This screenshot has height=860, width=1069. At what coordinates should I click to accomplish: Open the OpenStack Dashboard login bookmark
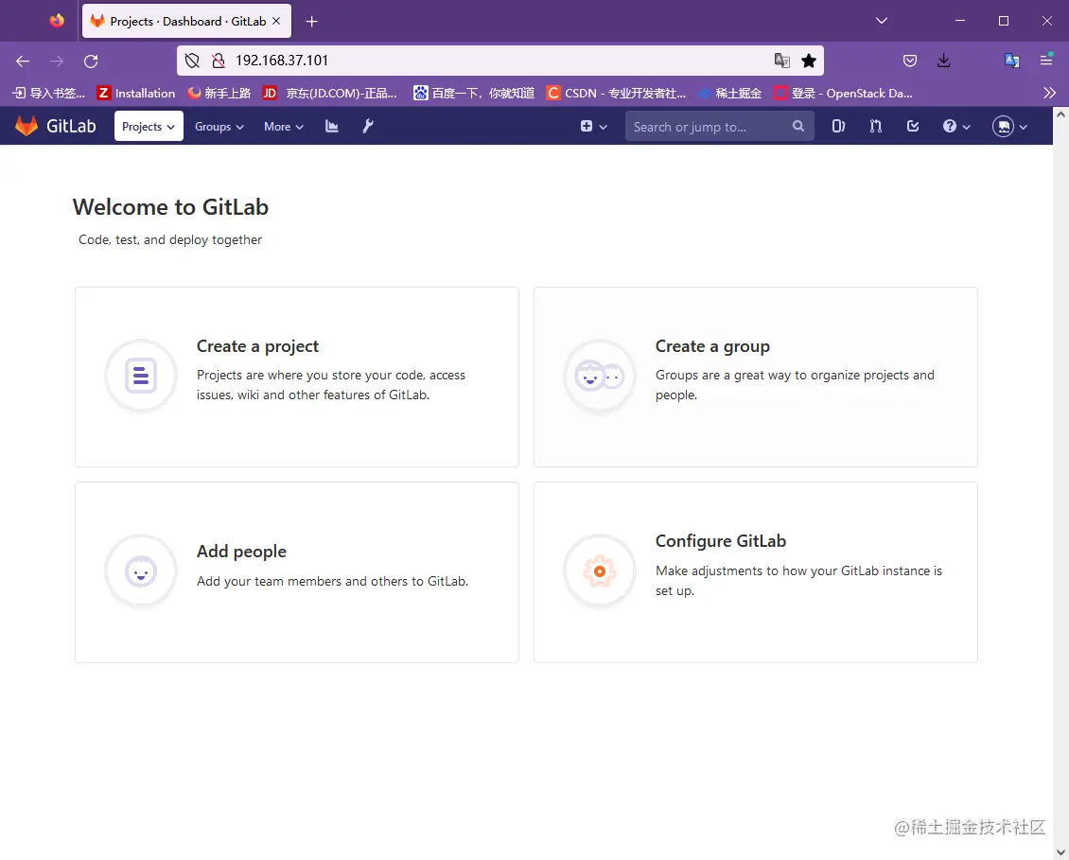(843, 93)
